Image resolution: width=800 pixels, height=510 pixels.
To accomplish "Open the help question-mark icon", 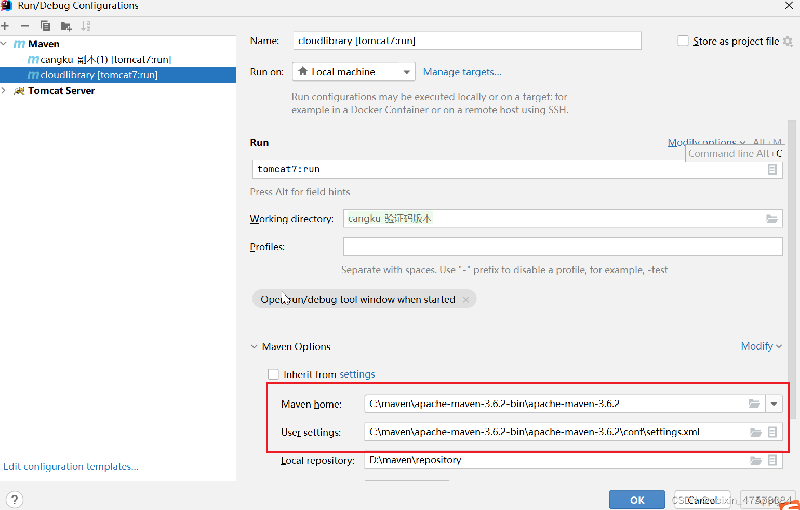I will (x=14, y=499).
